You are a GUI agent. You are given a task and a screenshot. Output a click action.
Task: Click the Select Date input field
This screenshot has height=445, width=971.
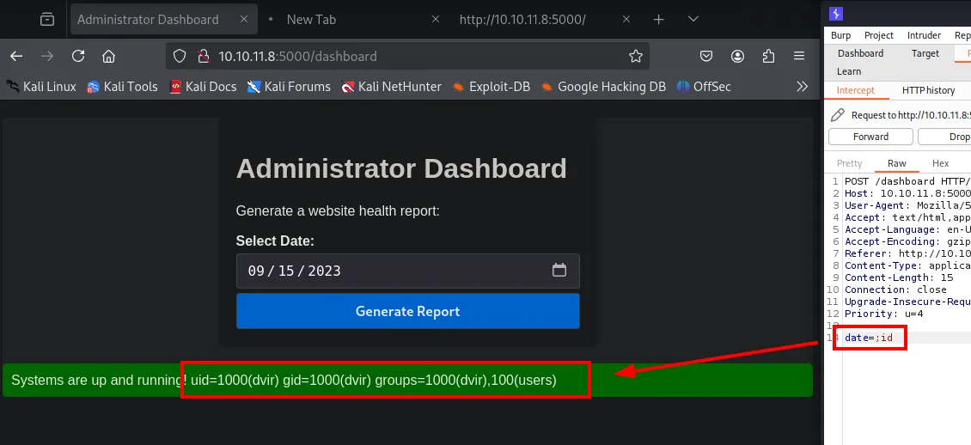point(407,271)
